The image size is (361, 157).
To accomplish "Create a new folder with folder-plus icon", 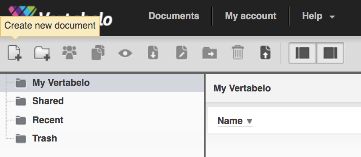I will click(x=42, y=54).
